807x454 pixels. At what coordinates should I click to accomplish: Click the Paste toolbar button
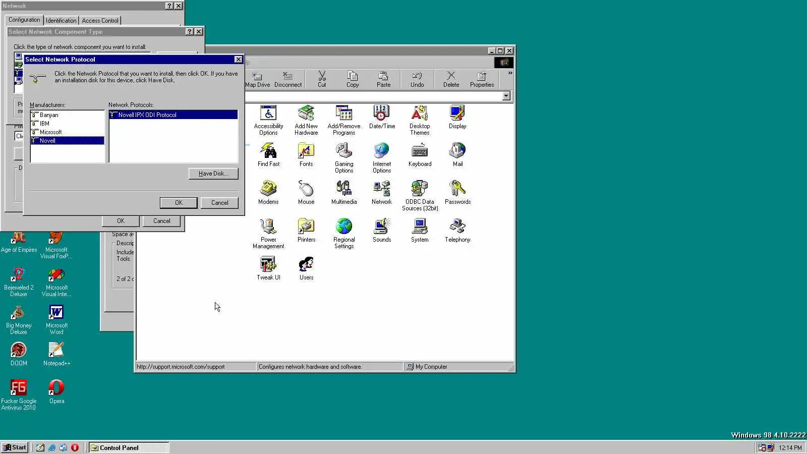coord(383,79)
